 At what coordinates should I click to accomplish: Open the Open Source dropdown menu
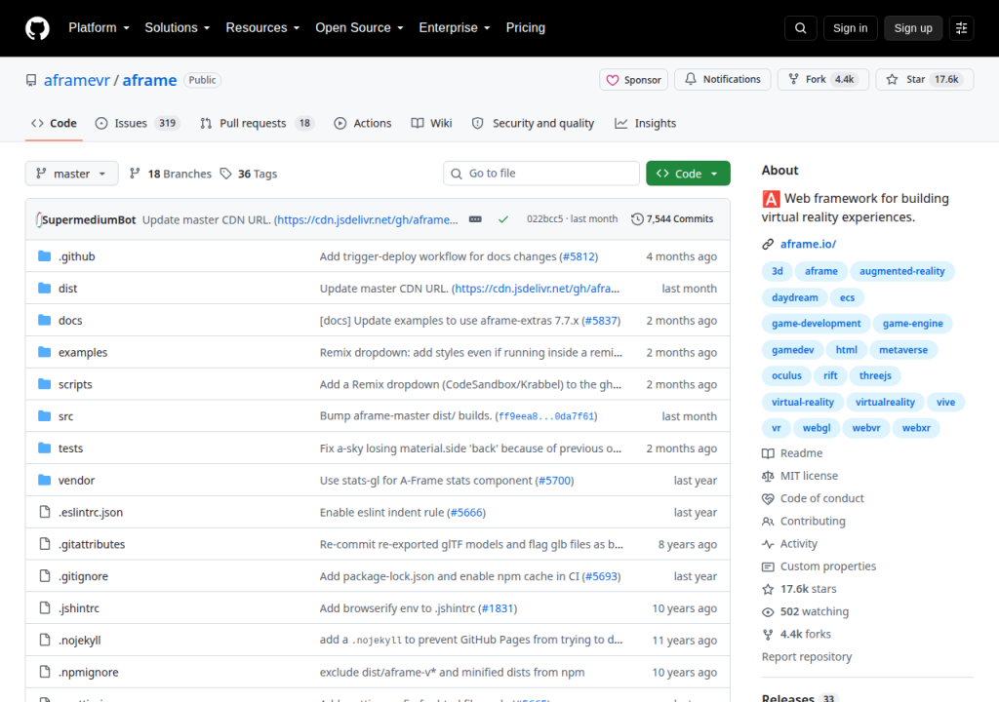[359, 27]
